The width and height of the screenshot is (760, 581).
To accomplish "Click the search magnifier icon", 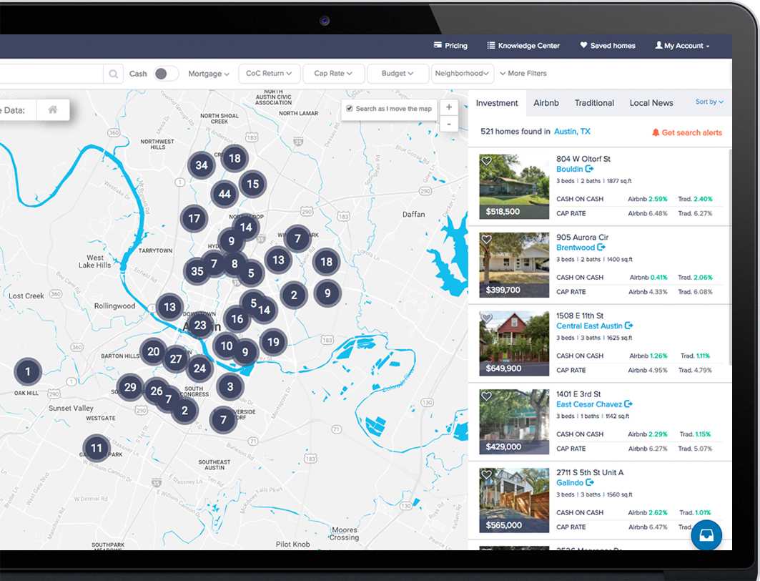I will click(113, 74).
